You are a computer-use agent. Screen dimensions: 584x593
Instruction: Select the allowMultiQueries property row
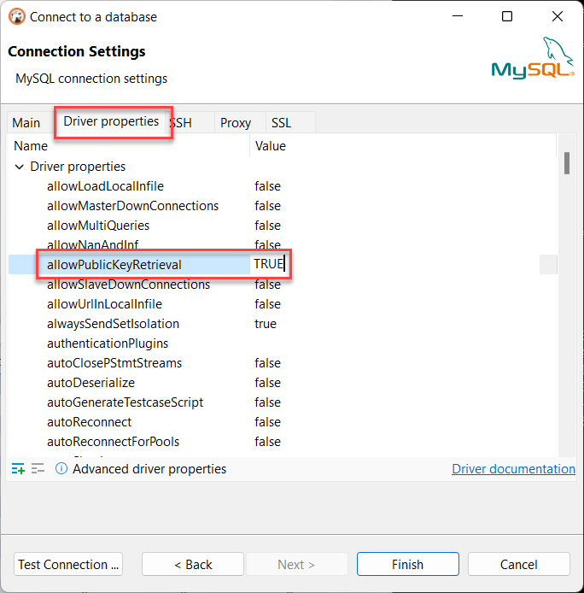click(98, 226)
